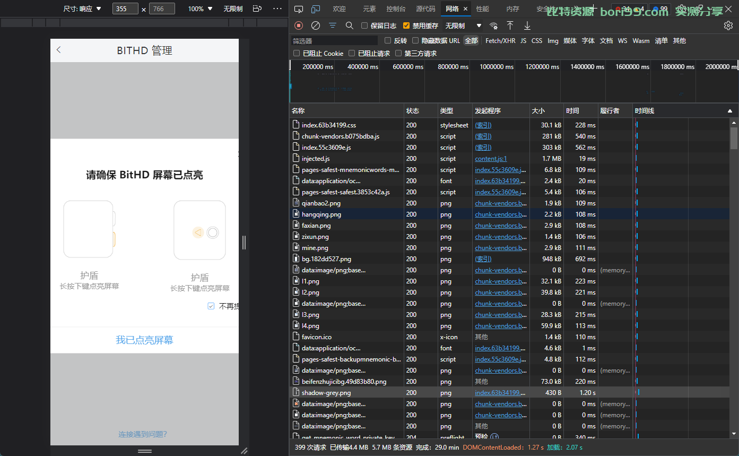Filter requests by Img type
Screen dimensions: 739x456
pos(553,40)
